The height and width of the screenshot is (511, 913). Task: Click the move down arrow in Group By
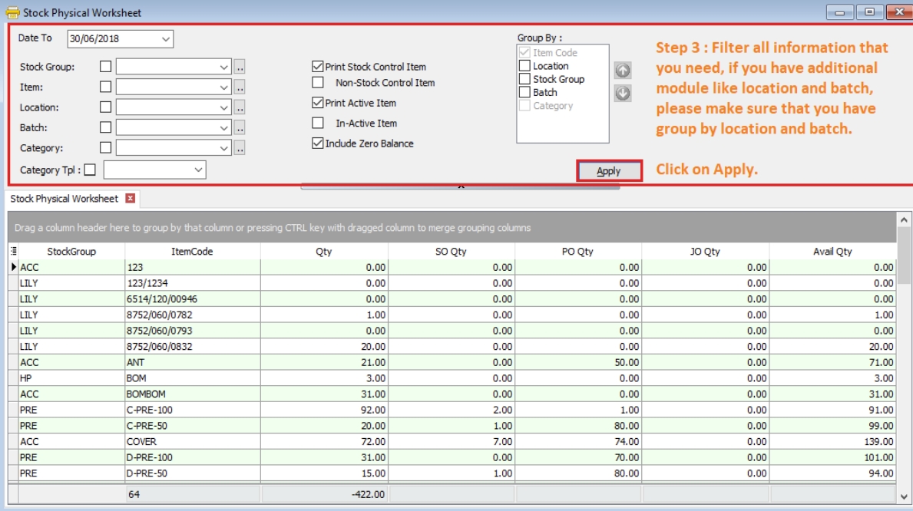623,93
